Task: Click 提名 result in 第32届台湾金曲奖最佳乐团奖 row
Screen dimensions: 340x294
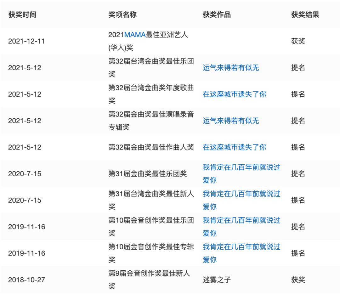Action: point(298,68)
